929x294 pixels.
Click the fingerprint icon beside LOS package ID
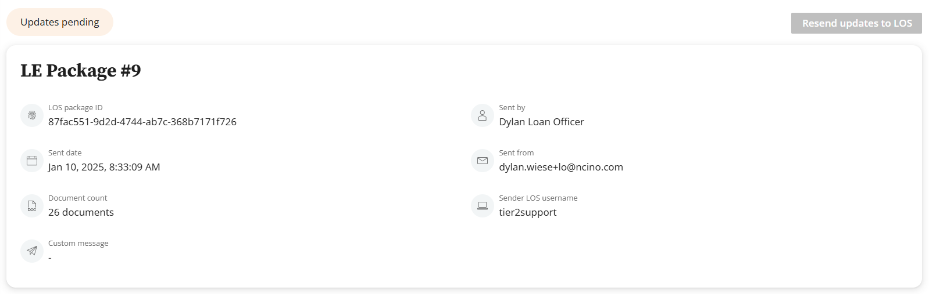(32, 115)
